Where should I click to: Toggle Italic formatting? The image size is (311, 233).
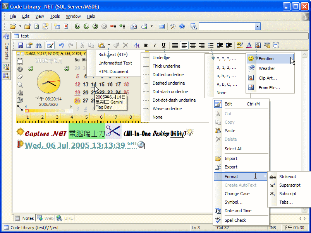[x=155, y=45]
